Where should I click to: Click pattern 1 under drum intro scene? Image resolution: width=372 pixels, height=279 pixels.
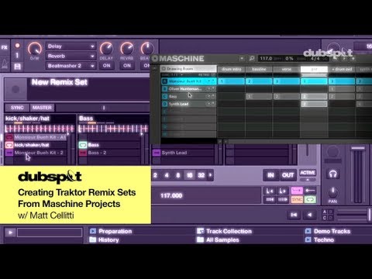coord(231,81)
